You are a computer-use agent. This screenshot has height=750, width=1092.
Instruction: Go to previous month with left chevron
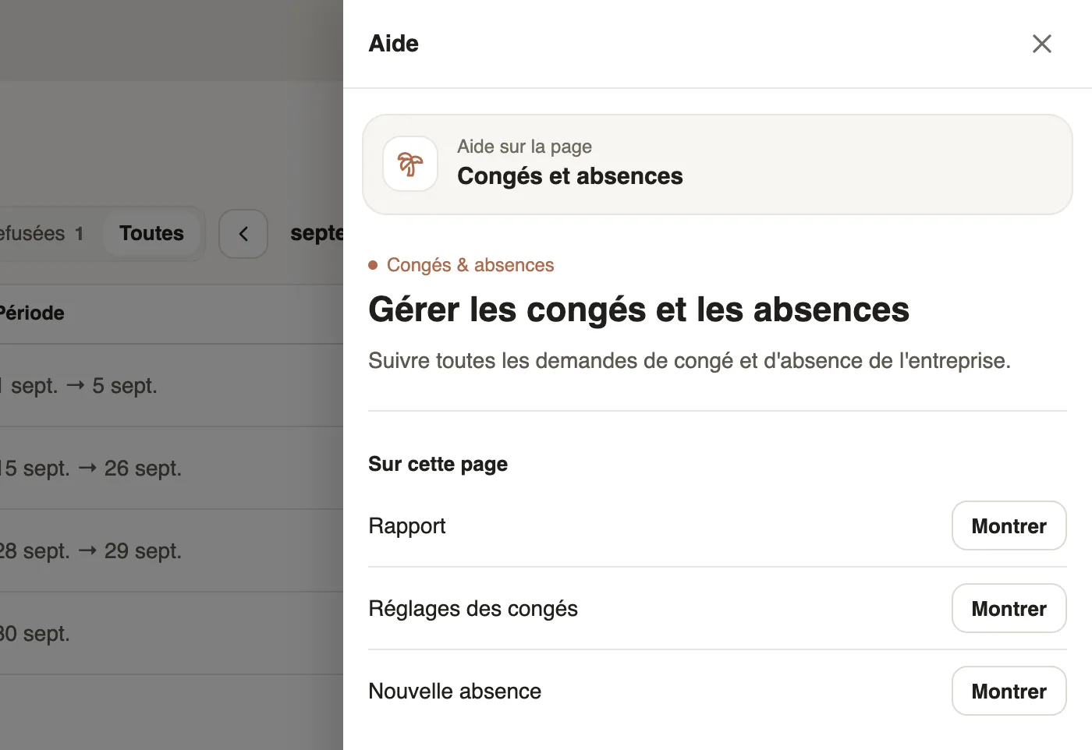[x=243, y=234]
